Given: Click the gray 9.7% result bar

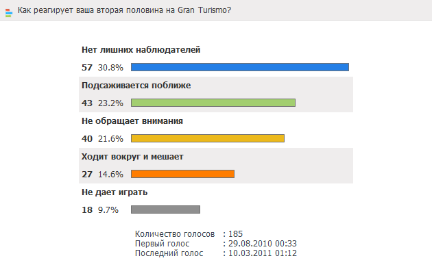Looking at the screenshot, I should (165, 209).
